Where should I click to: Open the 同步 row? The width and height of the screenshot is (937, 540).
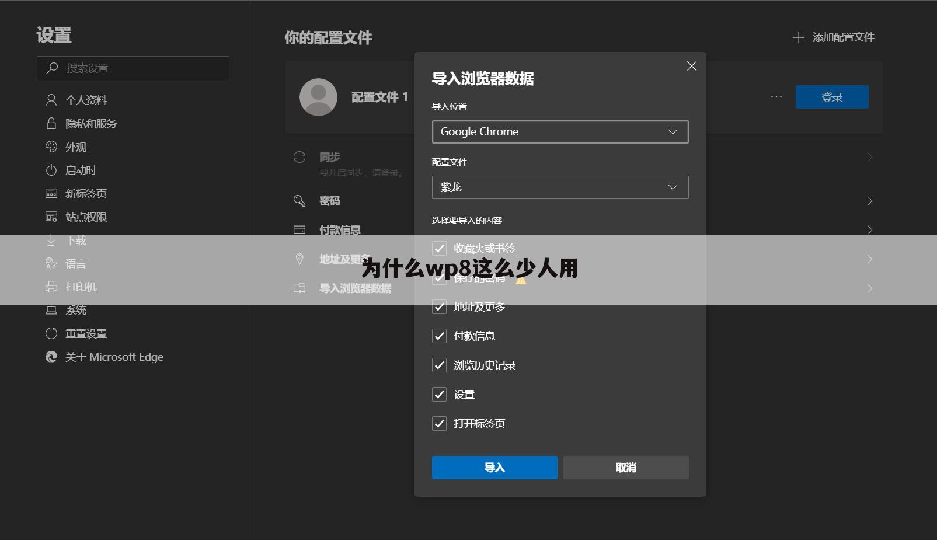point(584,163)
